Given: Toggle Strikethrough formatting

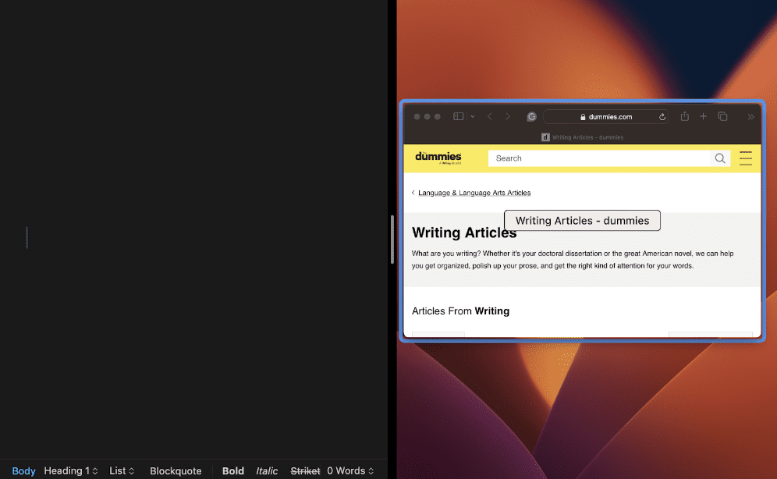Looking at the screenshot, I should tap(304, 470).
